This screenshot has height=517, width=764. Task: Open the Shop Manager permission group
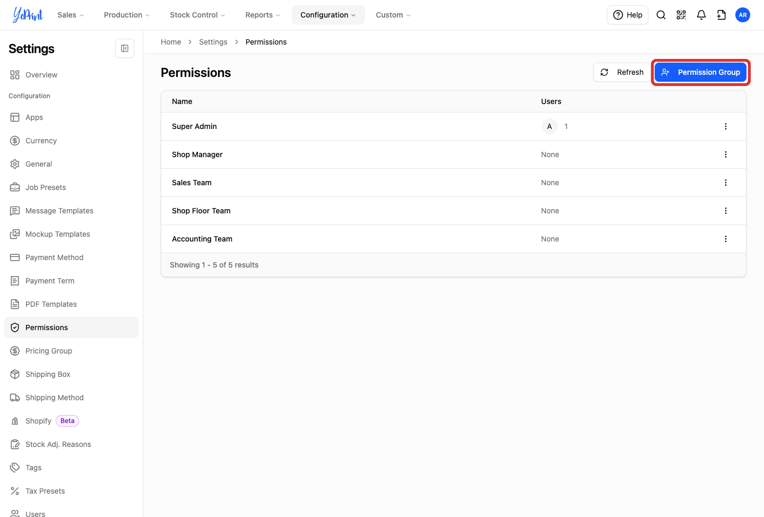(x=197, y=154)
